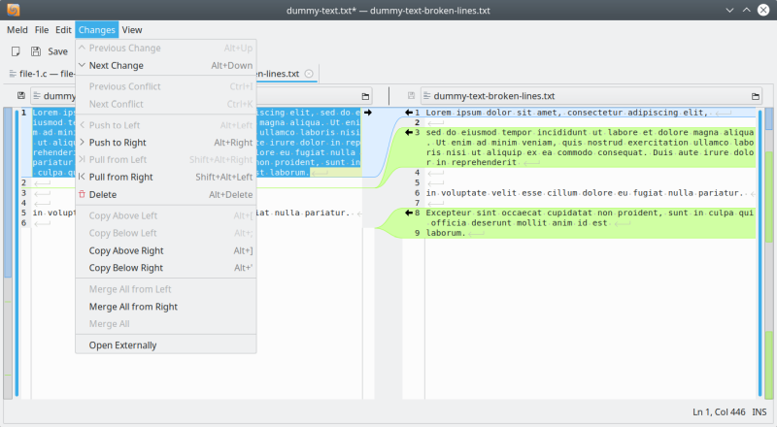Screen dimensions: 777x427
Task: Click the push-right arrow in left pane
Action: pos(368,113)
